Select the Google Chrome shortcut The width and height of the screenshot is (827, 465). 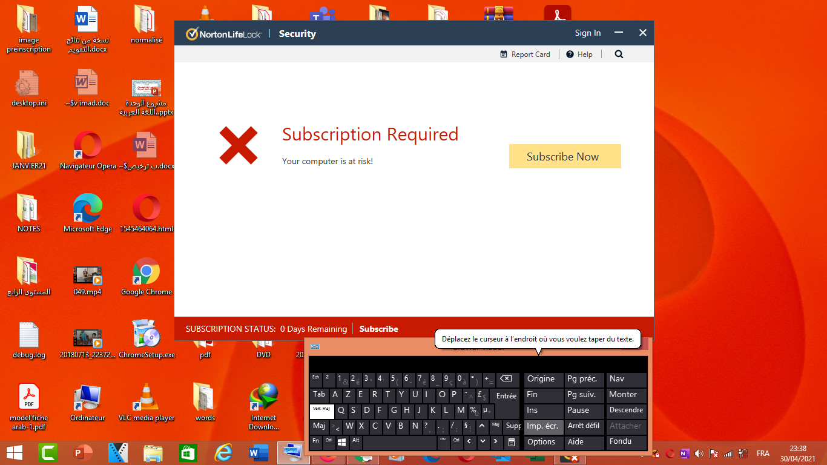147,276
